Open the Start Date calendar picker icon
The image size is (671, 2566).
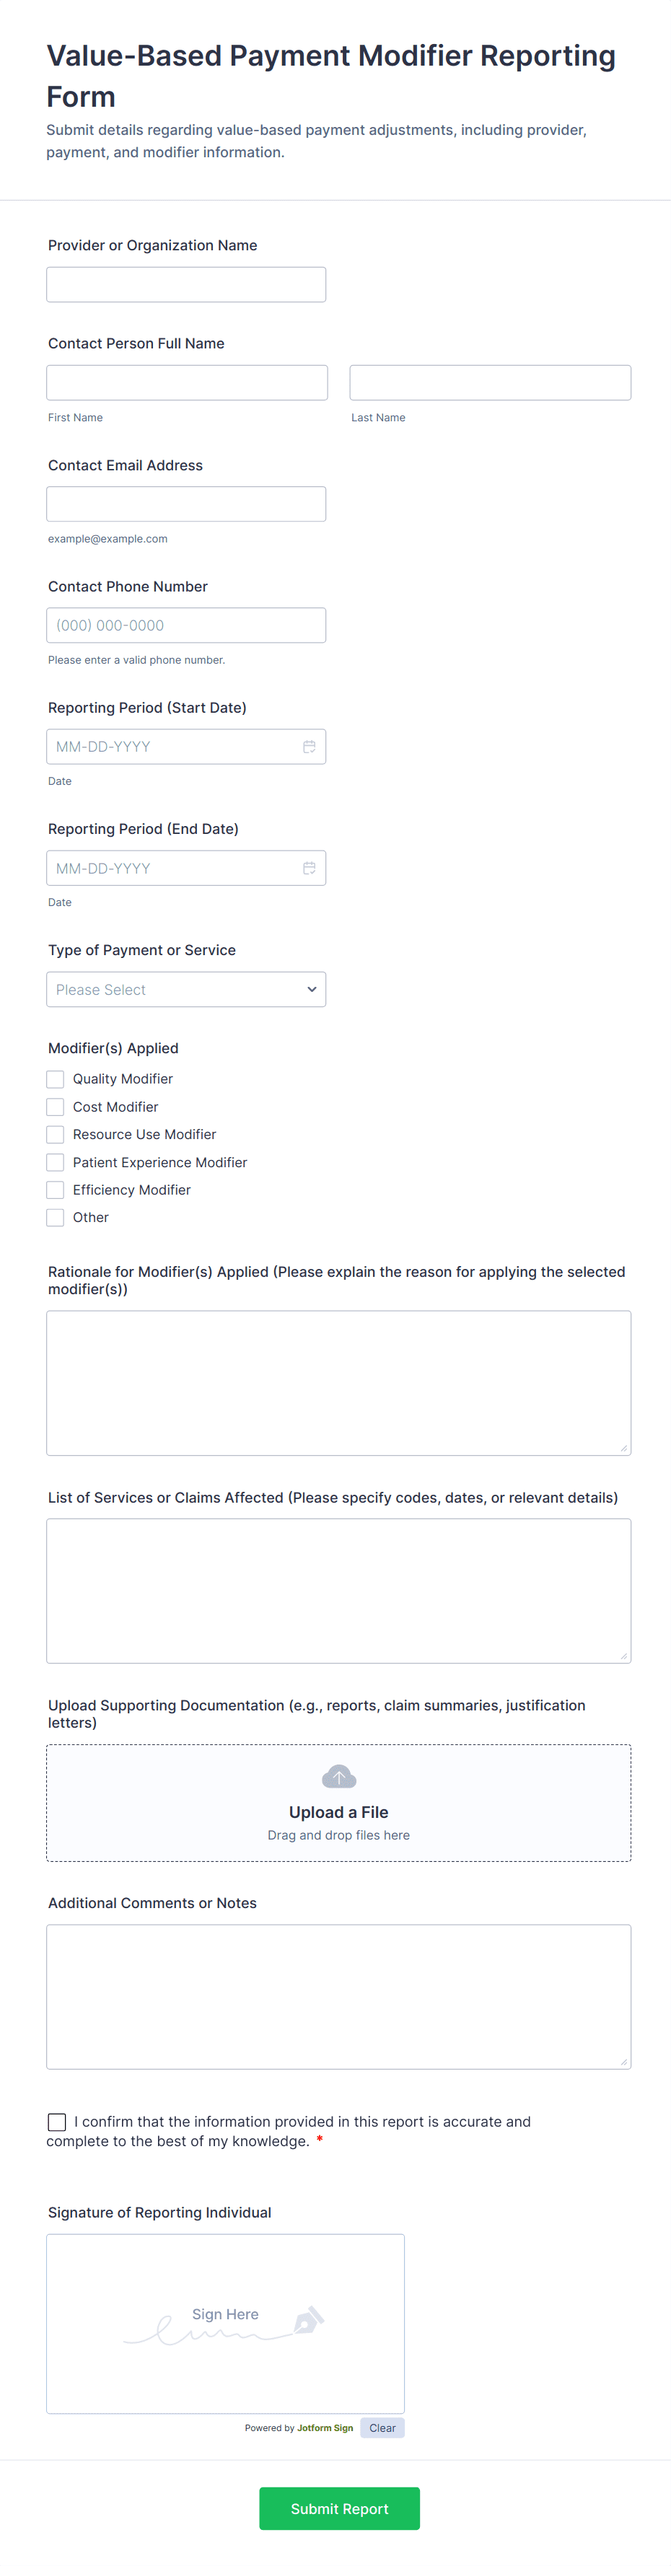[x=309, y=747]
